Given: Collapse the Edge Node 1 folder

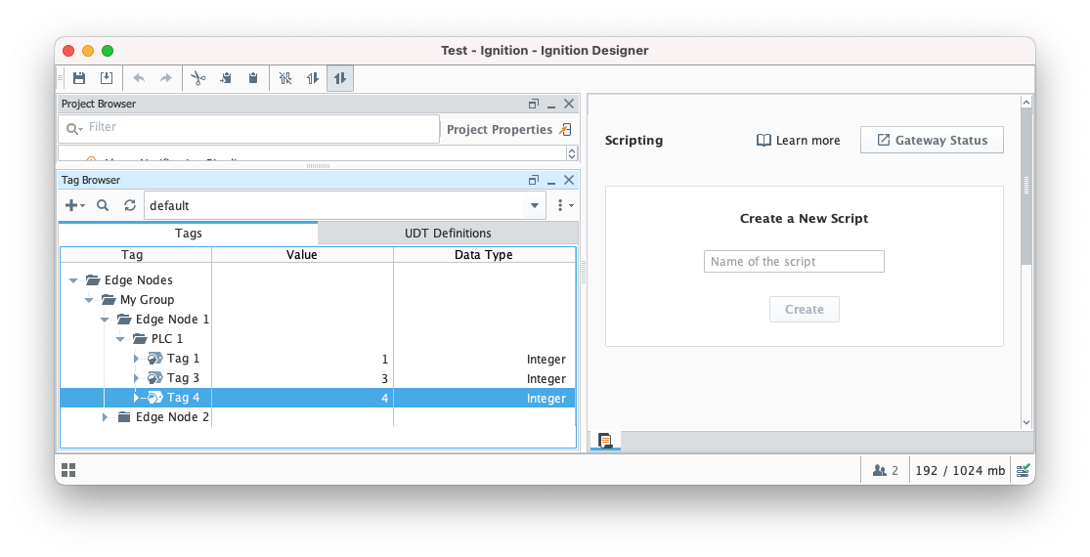Looking at the screenshot, I should (x=105, y=320).
